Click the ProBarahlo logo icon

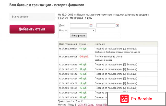click(x=123, y=98)
